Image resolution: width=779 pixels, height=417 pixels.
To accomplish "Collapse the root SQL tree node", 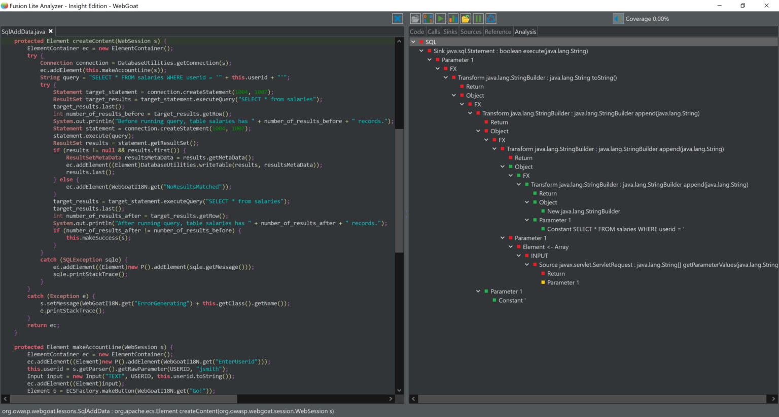I will 413,42.
